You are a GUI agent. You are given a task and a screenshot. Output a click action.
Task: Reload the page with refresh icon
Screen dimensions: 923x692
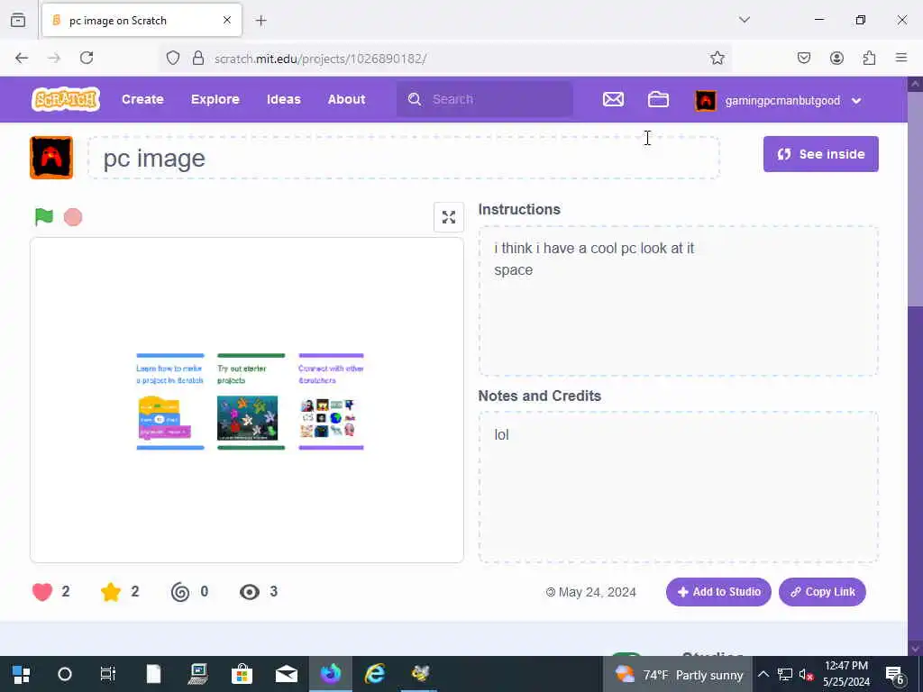[87, 58]
